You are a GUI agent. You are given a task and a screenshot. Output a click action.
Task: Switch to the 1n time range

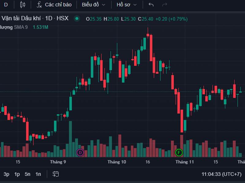point(38,174)
